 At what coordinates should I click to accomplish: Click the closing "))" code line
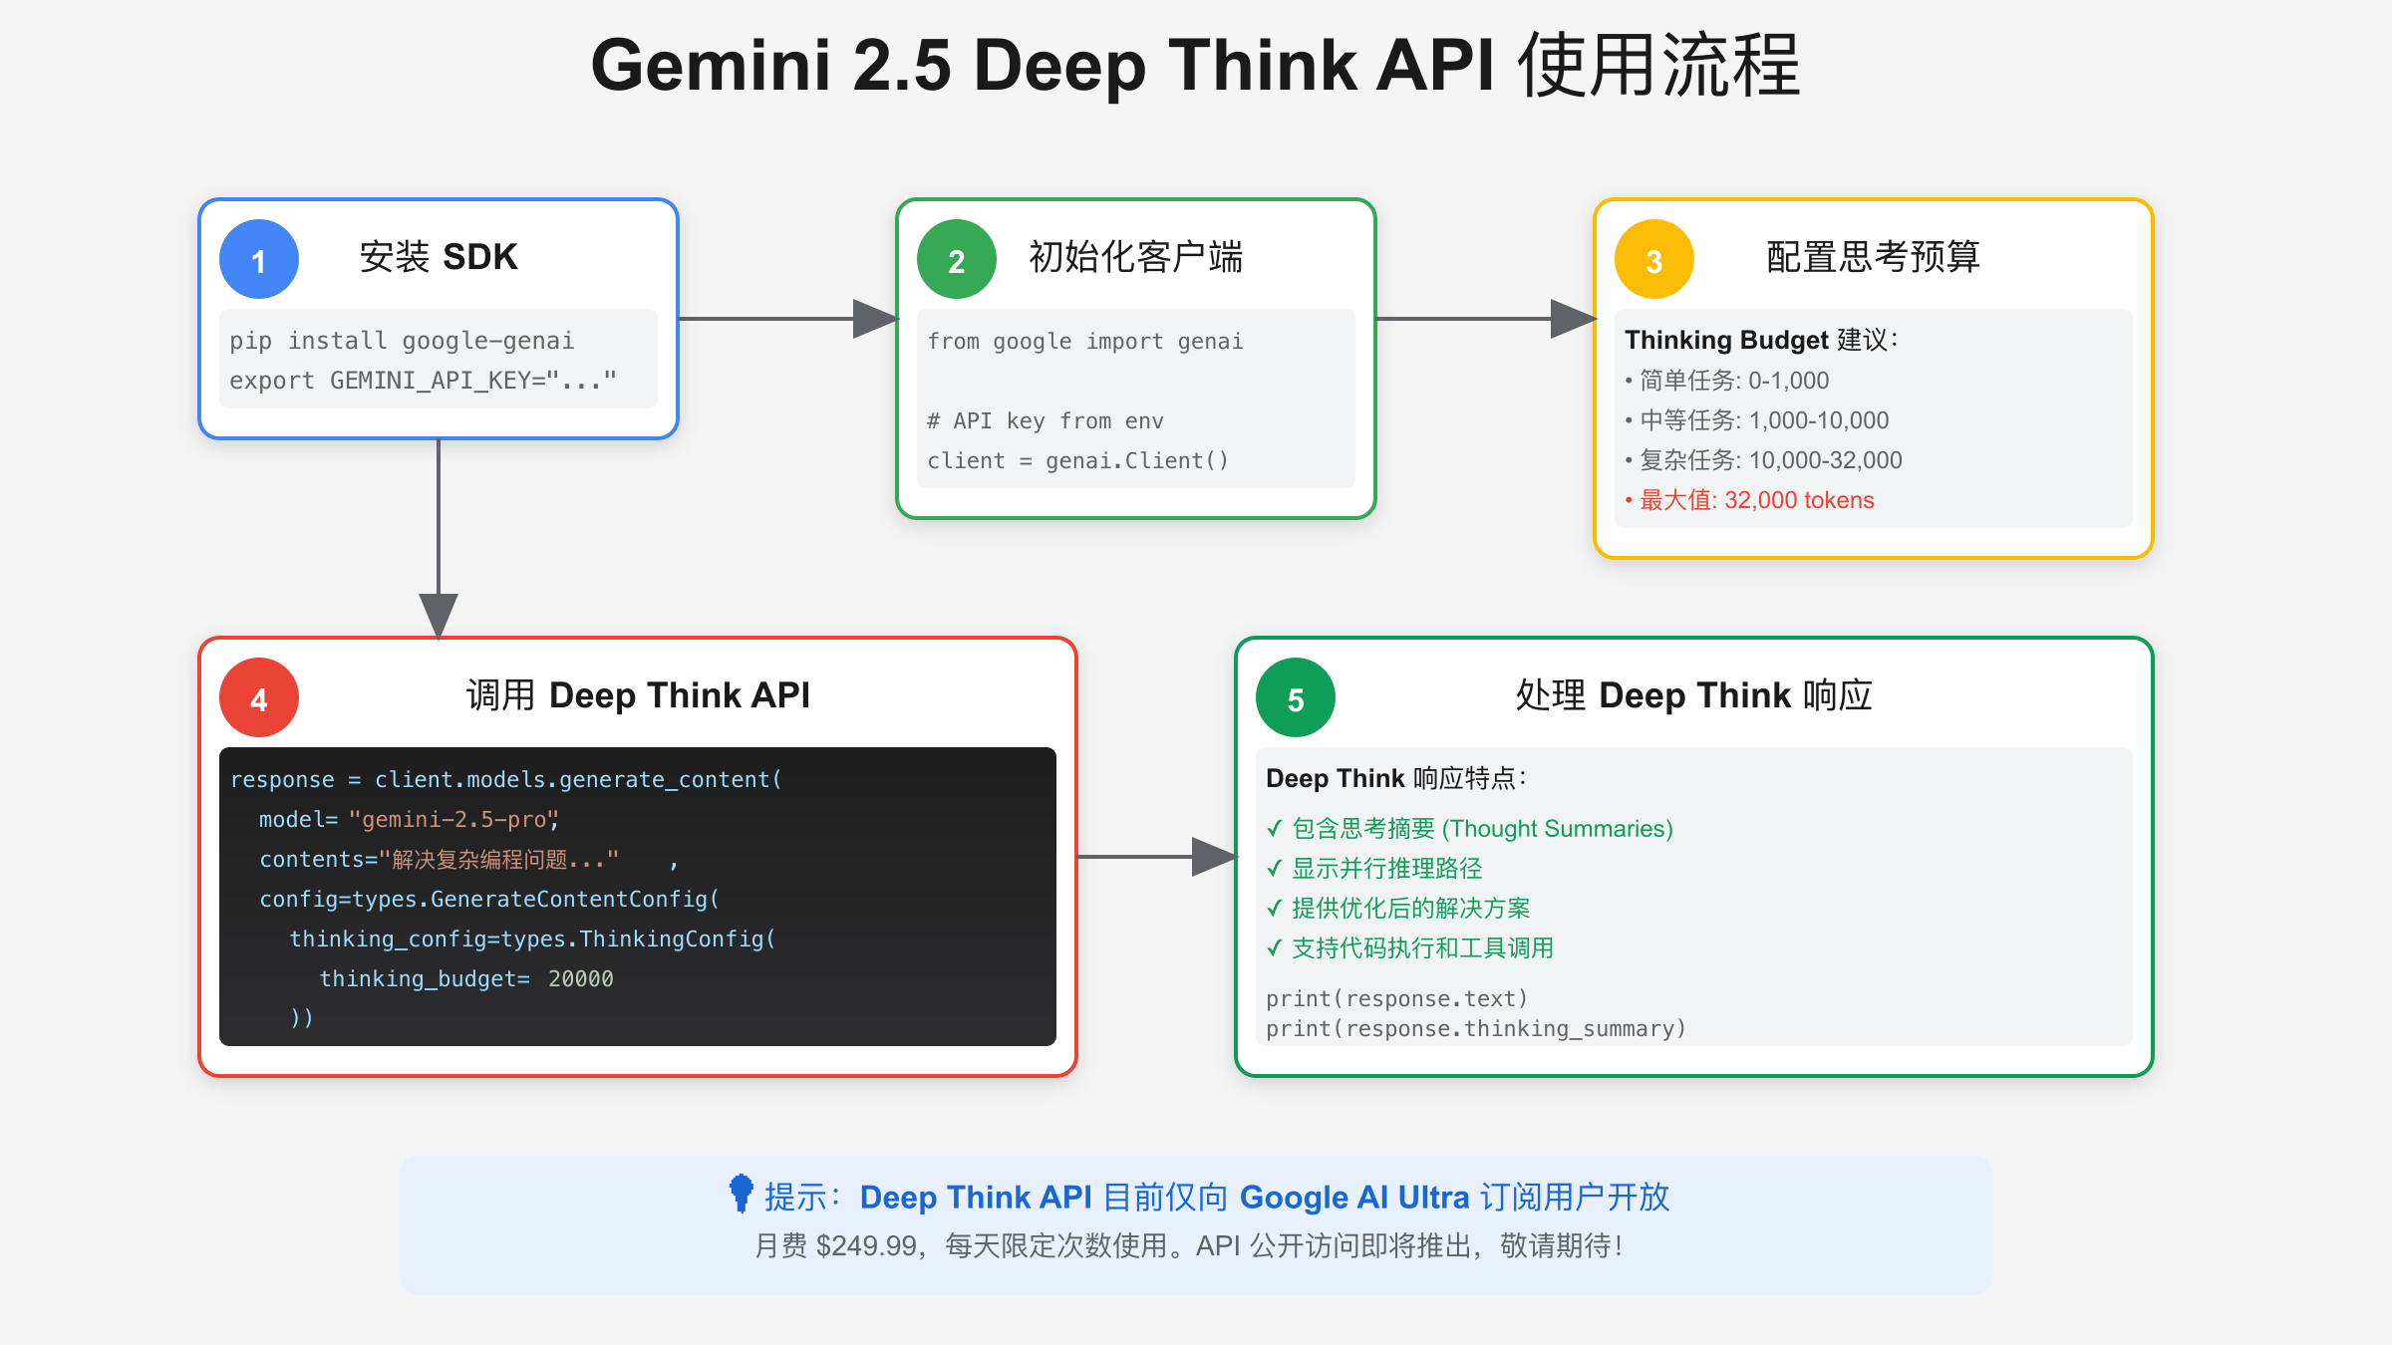(x=301, y=1018)
